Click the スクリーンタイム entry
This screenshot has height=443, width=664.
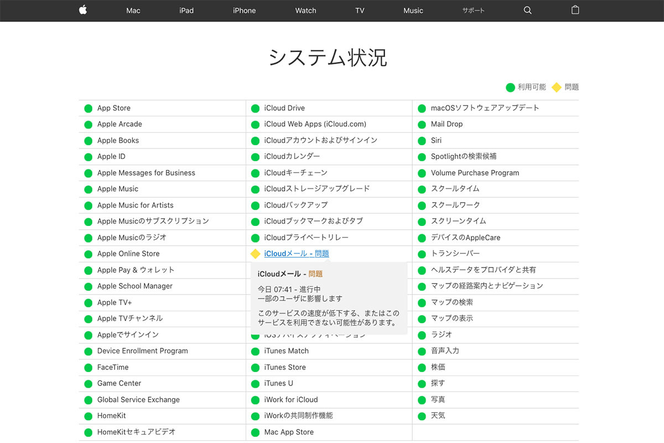459,221
